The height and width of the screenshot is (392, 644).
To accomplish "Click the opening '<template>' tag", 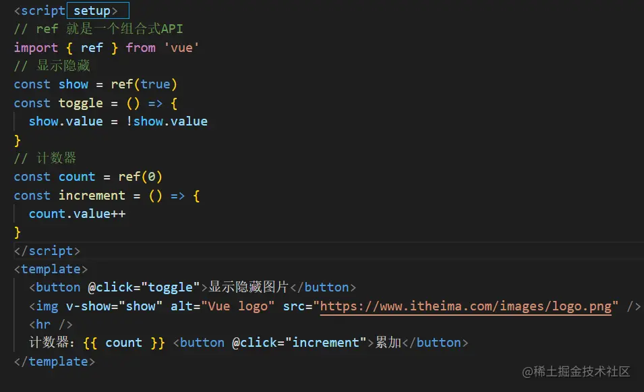I will pyautogui.click(x=51, y=269).
